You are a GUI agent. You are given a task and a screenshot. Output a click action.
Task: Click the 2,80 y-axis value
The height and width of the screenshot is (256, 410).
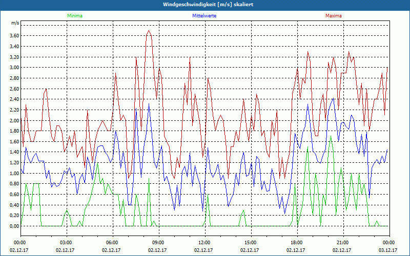coord(14,78)
